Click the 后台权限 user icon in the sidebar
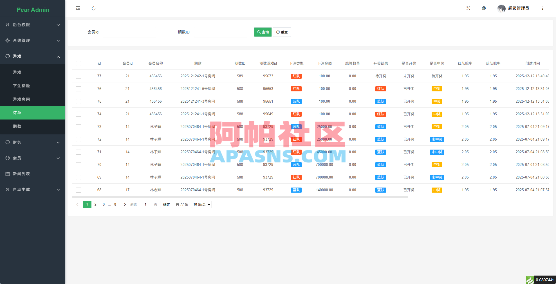Image resolution: width=556 pixels, height=284 pixels. tap(8, 25)
